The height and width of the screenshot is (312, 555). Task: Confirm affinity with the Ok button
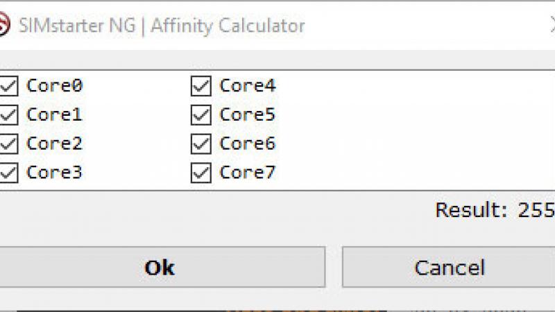160,268
